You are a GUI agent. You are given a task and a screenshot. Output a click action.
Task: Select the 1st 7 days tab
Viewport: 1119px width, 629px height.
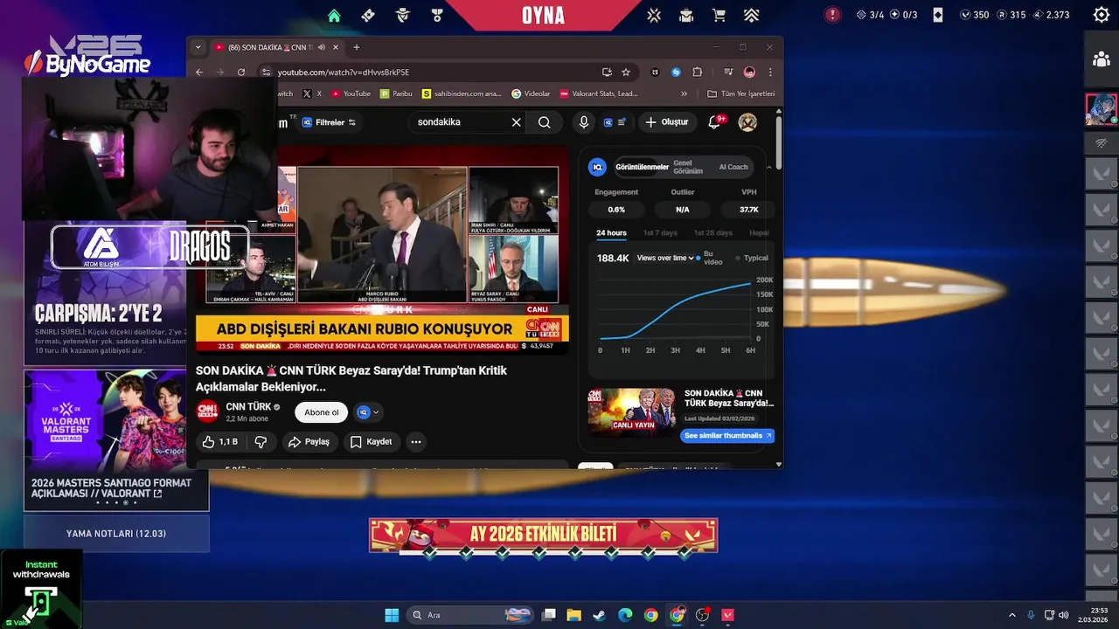pyautogui.click(x=660, y=233)
